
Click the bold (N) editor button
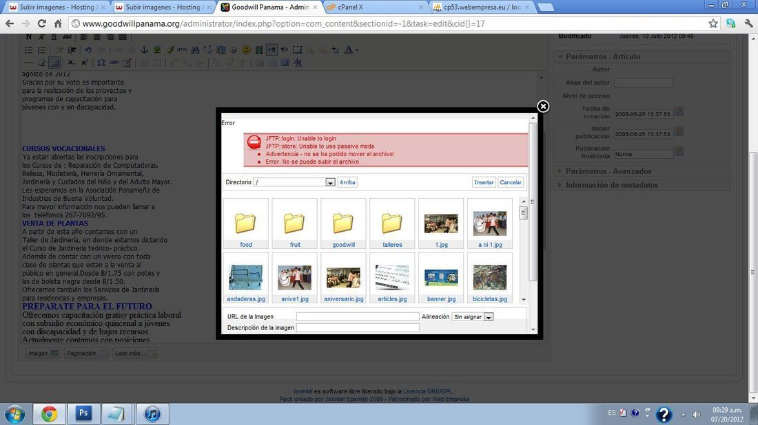point(28,36)
